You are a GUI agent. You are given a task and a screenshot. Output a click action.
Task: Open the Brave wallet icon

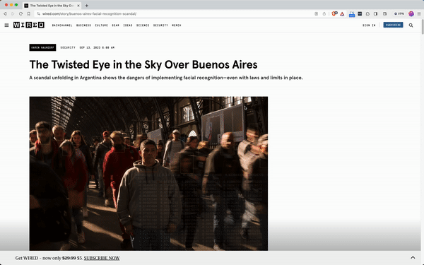point(384,14)
